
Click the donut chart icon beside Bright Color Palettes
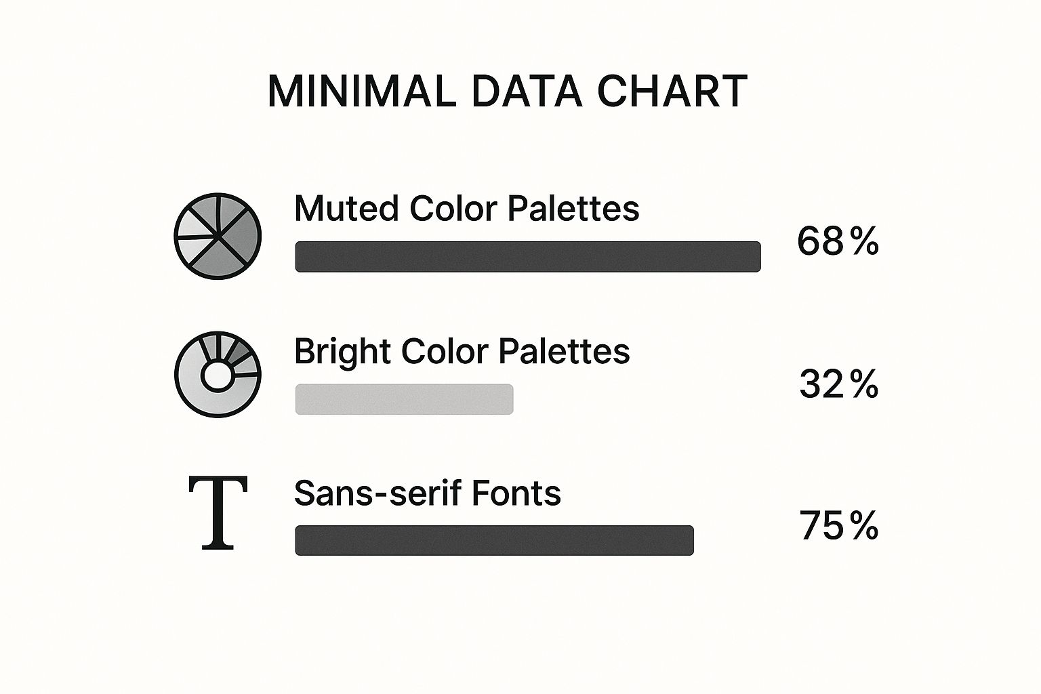(218, 374)
